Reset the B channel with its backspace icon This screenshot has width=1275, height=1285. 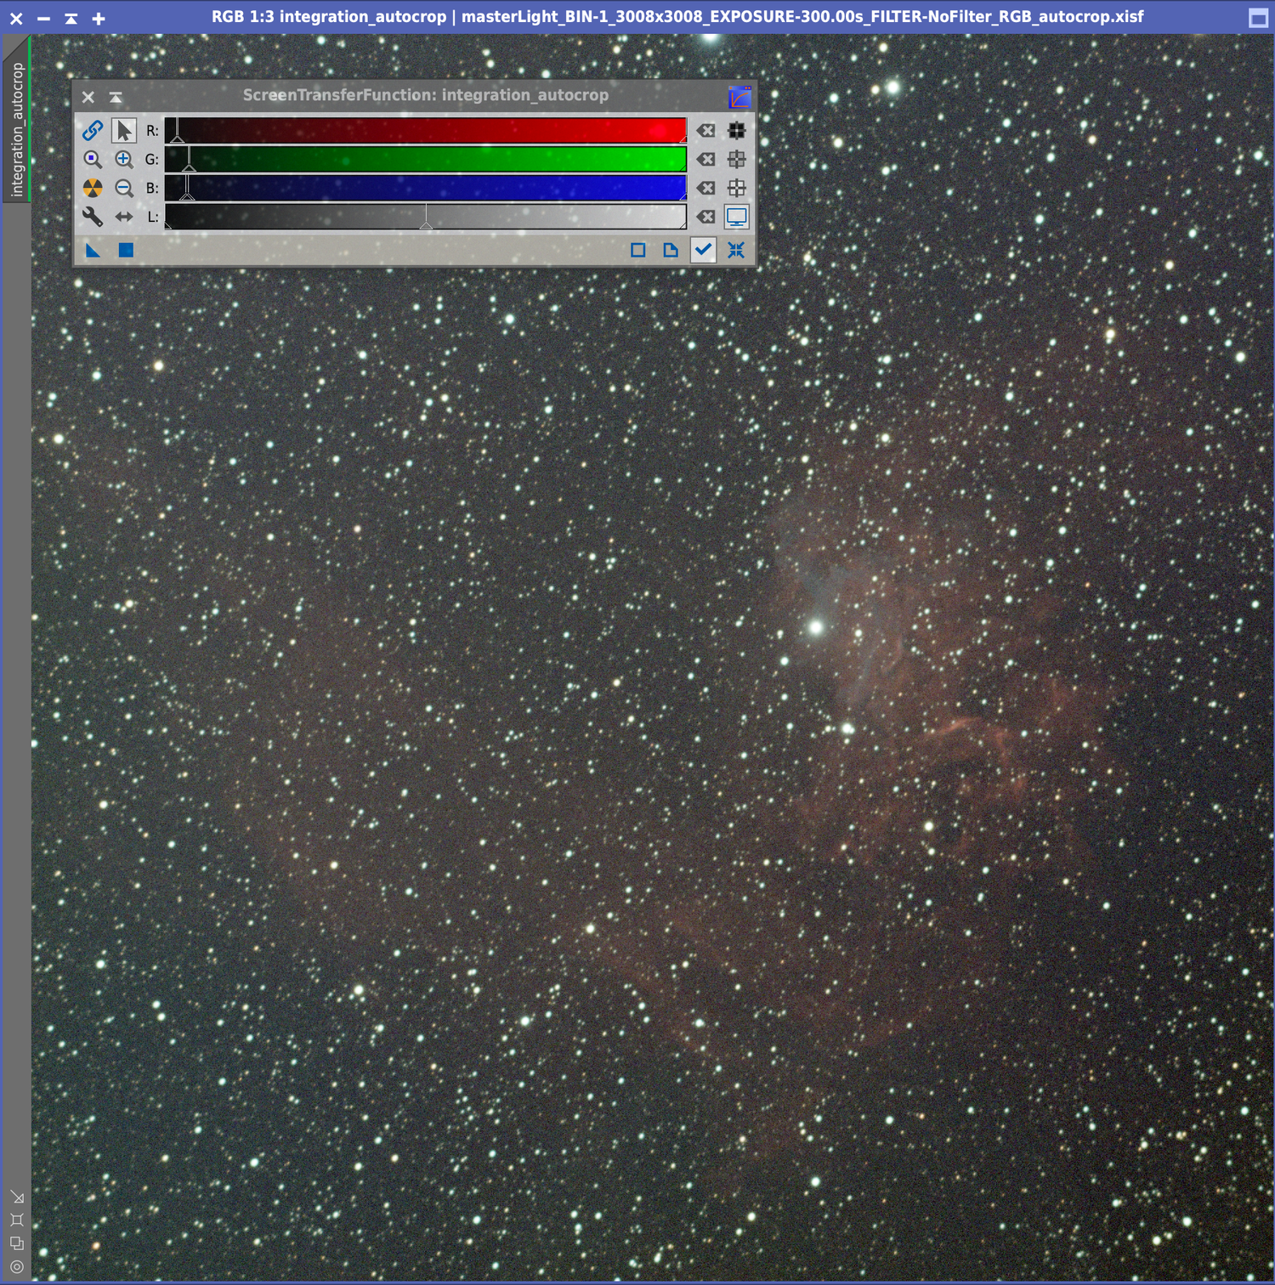point(705,188)
